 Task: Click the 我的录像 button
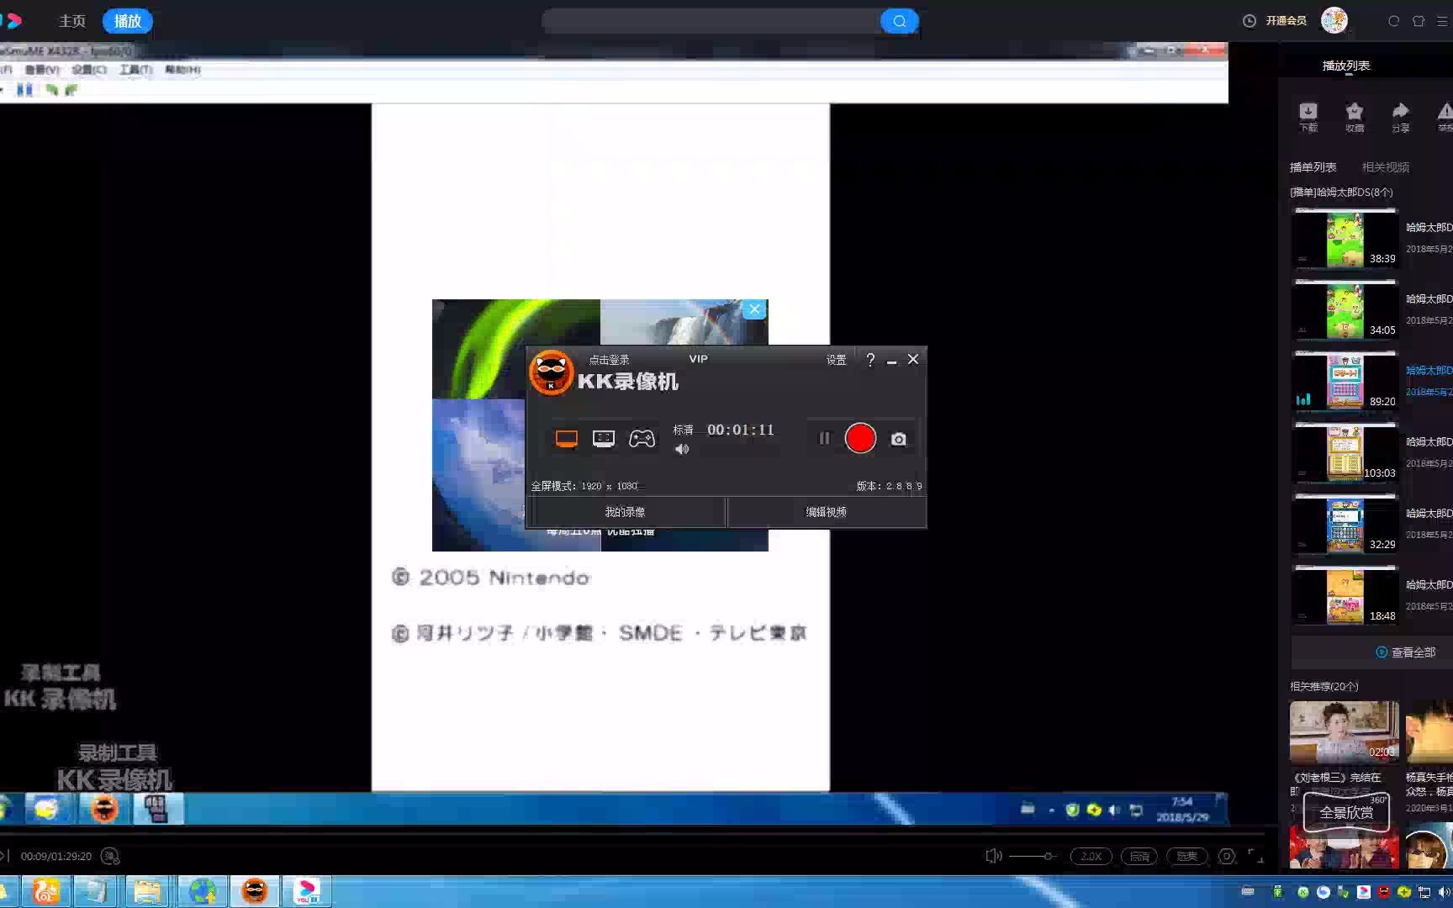coord(625,511)
